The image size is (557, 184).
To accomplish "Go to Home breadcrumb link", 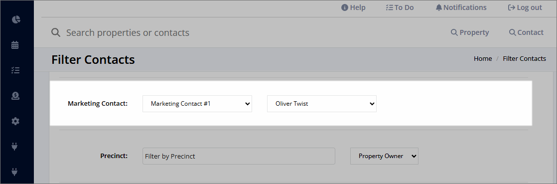I will click(x=483, y=59).
